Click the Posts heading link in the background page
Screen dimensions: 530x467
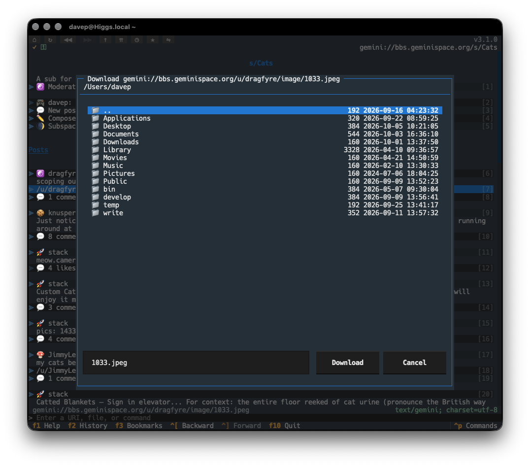tap(38, 150)
